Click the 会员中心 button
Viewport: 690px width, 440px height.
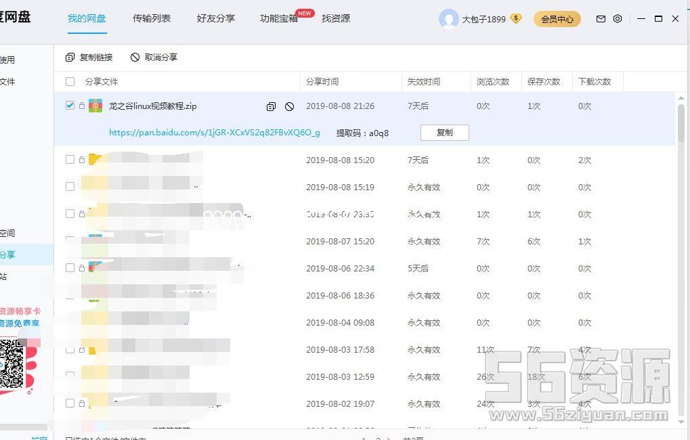[557, 19]
